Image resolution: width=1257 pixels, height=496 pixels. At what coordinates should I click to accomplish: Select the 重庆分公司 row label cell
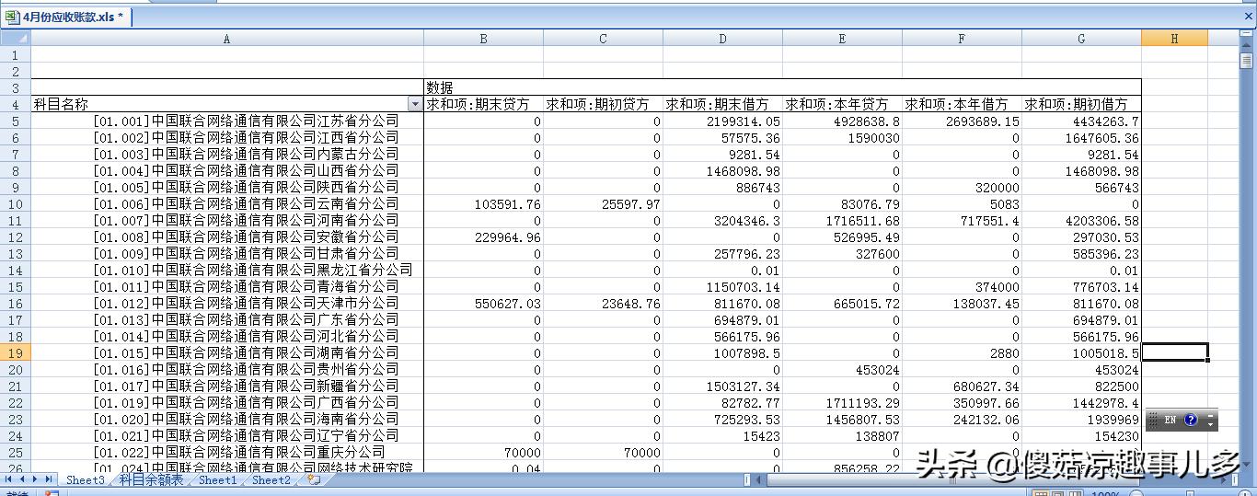point(227,452)
